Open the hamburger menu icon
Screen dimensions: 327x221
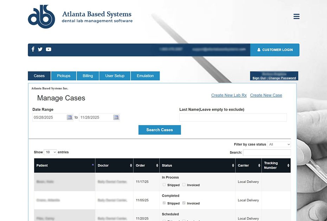pyautogui.click(x=296, y=16)
